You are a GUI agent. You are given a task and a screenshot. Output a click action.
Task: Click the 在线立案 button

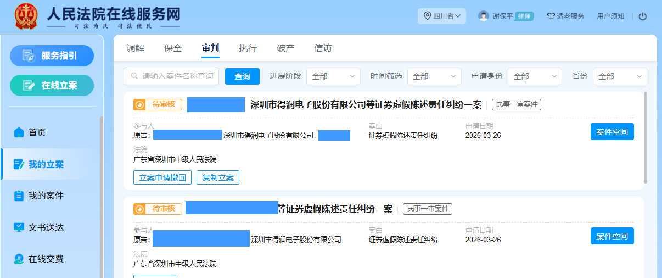pyautogui.click(x=52, y=85)
